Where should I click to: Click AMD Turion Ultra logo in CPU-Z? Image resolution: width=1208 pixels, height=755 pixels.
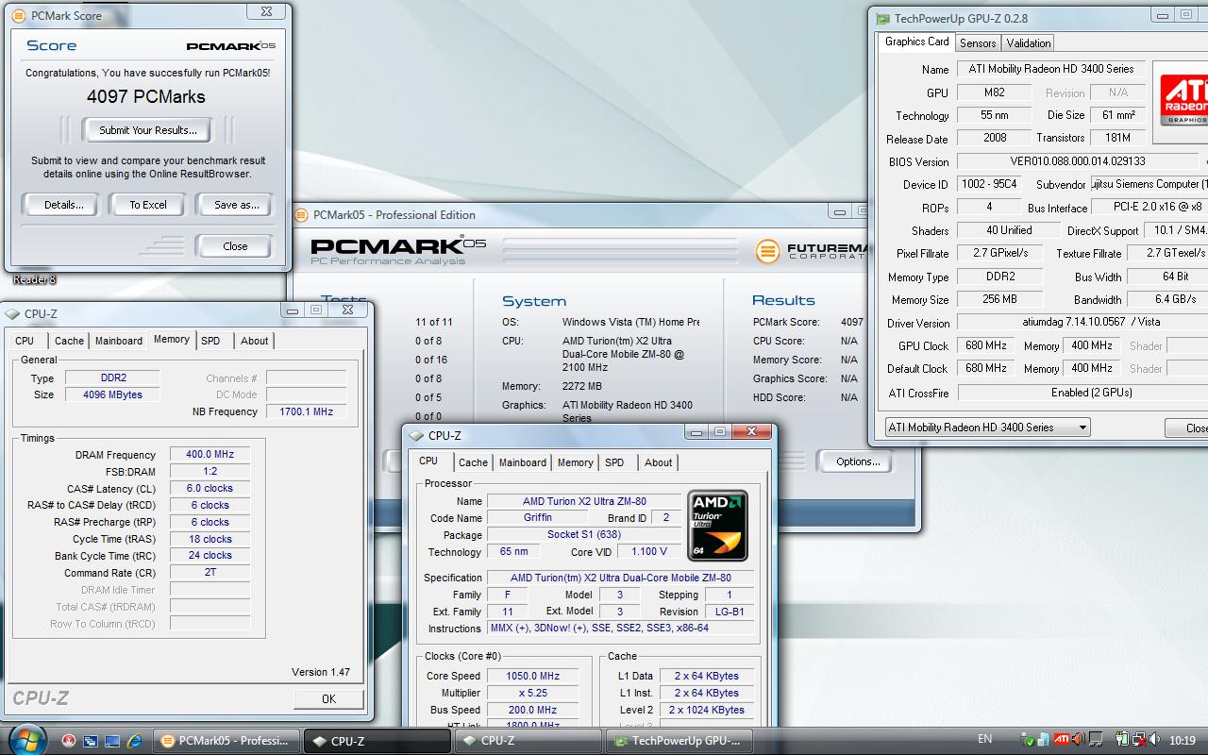pyautogui.click(x=718, y=526)
